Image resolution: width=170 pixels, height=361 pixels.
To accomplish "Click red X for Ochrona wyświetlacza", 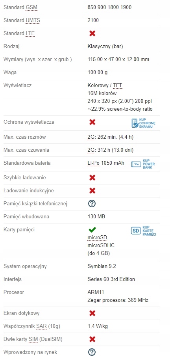I will [x=92, y=122].
